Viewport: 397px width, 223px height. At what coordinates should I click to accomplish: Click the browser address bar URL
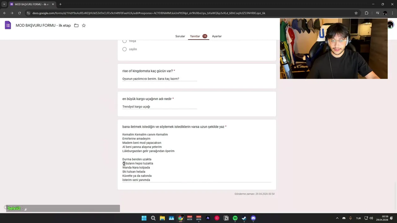point(149,13)
